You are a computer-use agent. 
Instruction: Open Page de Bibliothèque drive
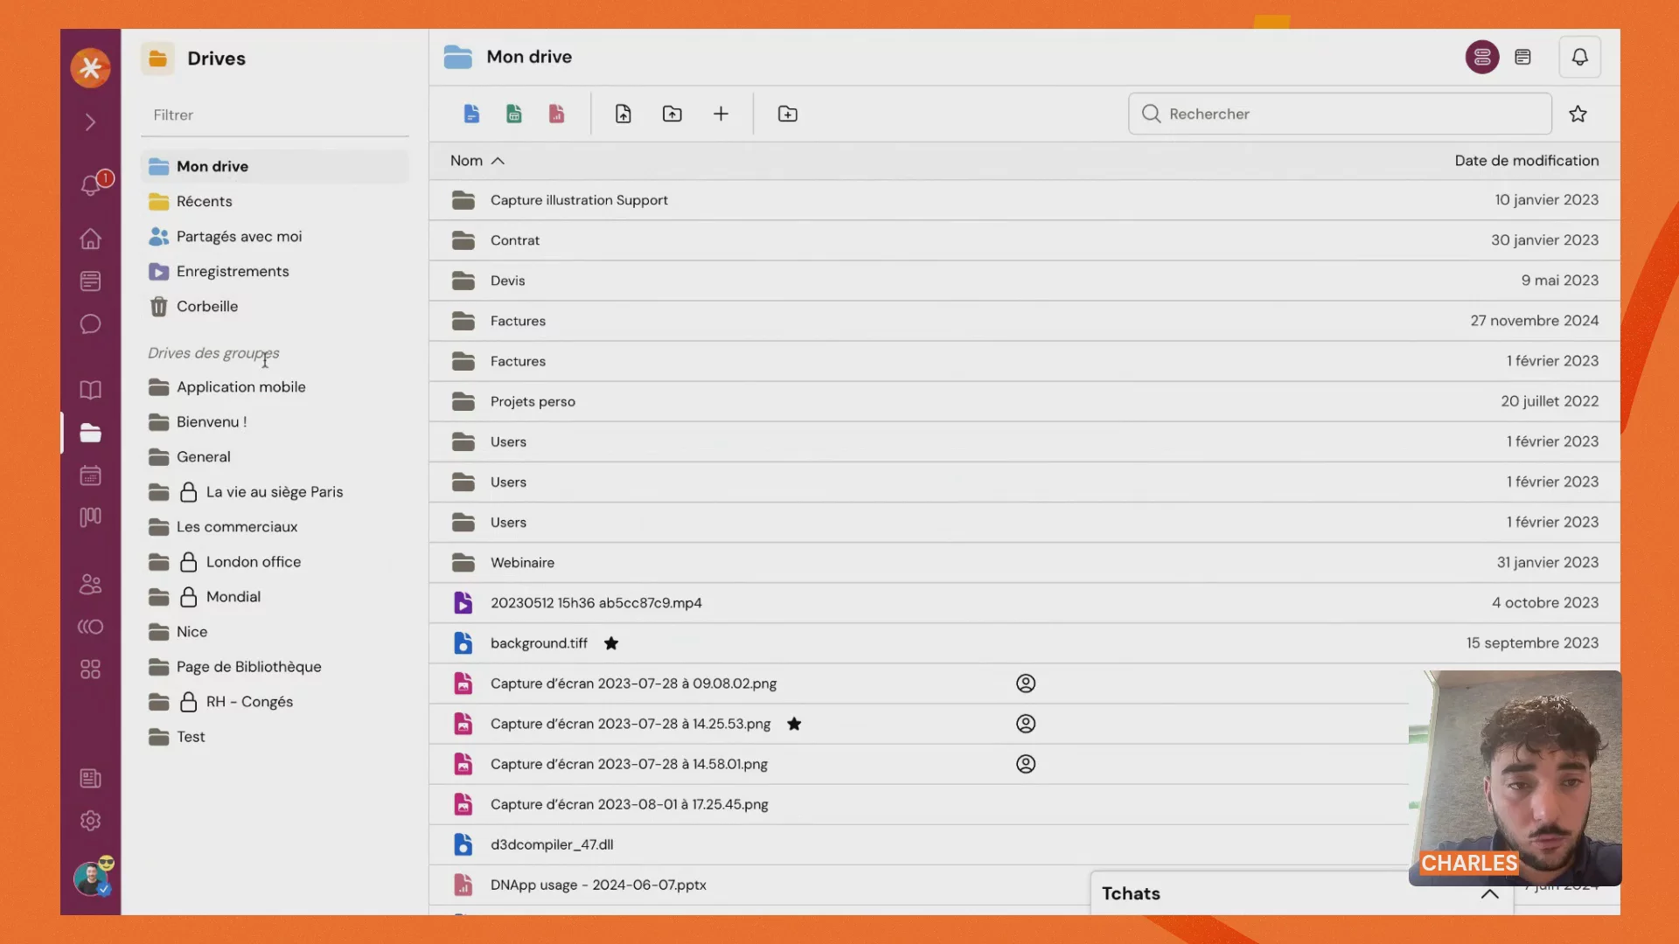275,667
